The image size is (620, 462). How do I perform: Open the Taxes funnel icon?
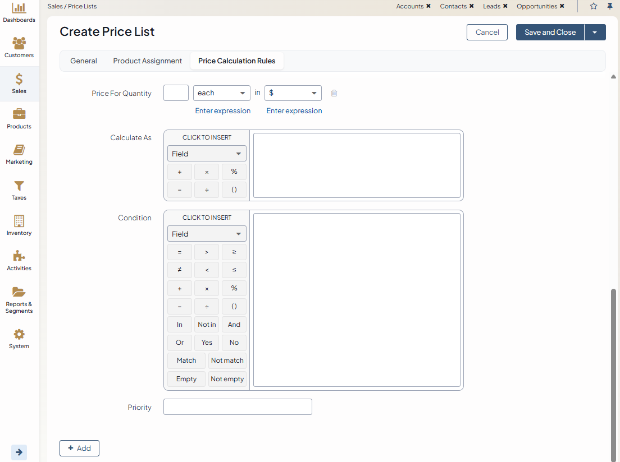[19, 186]
